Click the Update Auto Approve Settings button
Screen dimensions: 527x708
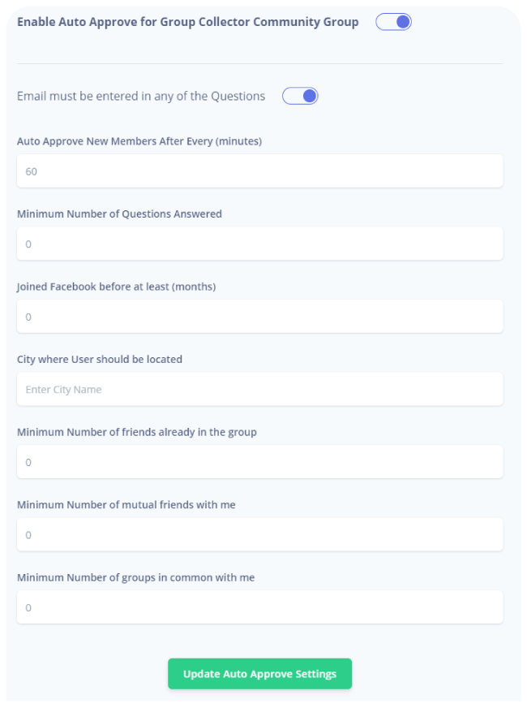(x=259, y=674)
